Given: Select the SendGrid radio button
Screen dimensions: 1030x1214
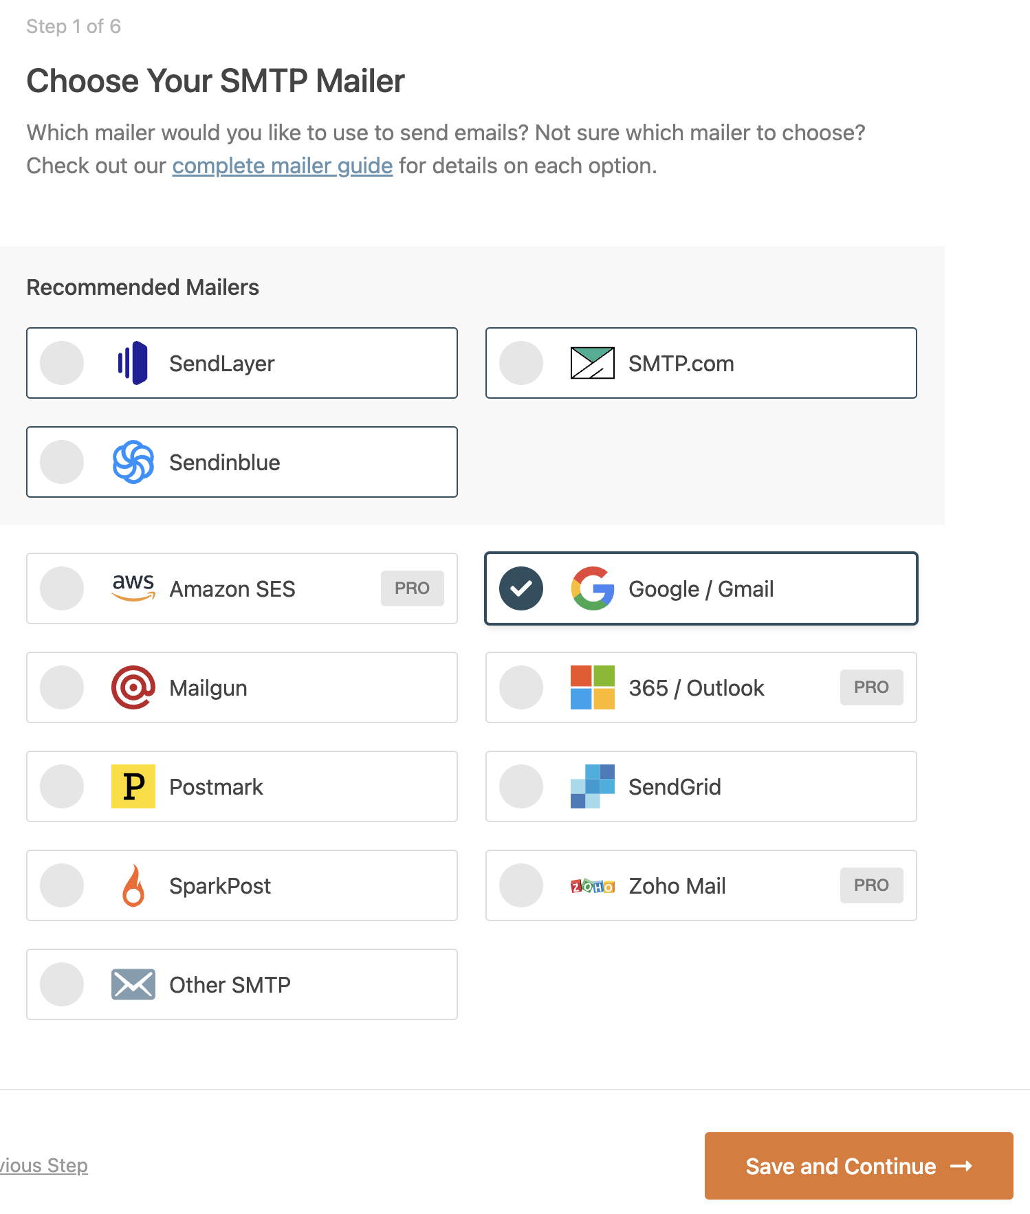Looking at the screenshot, I should 521,786.
